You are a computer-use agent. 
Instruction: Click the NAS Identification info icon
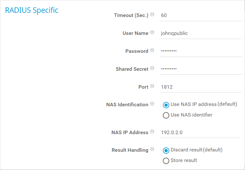click(152, 104)
